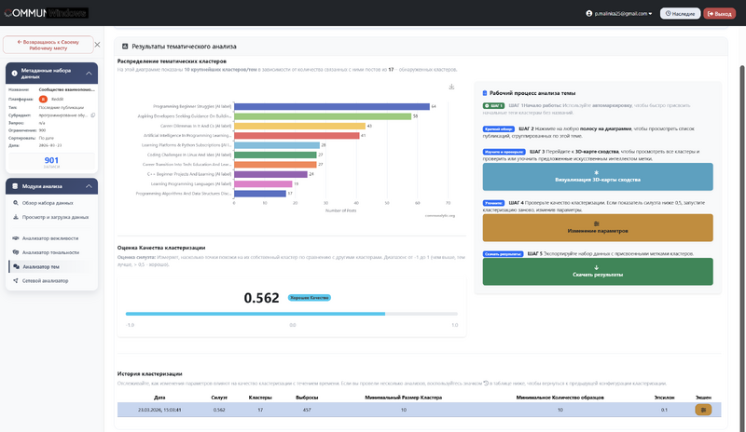Close the sidebar with the X icon
This screenshot has width=746, height=432.
[97, 44]
